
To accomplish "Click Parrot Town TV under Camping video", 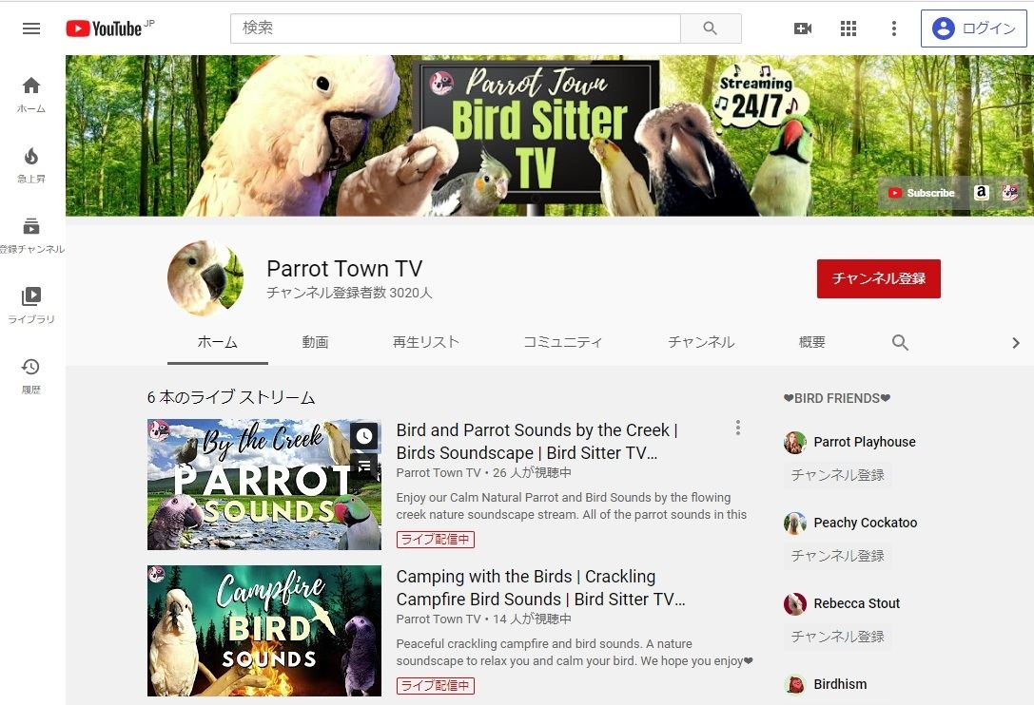I will 439,619.
